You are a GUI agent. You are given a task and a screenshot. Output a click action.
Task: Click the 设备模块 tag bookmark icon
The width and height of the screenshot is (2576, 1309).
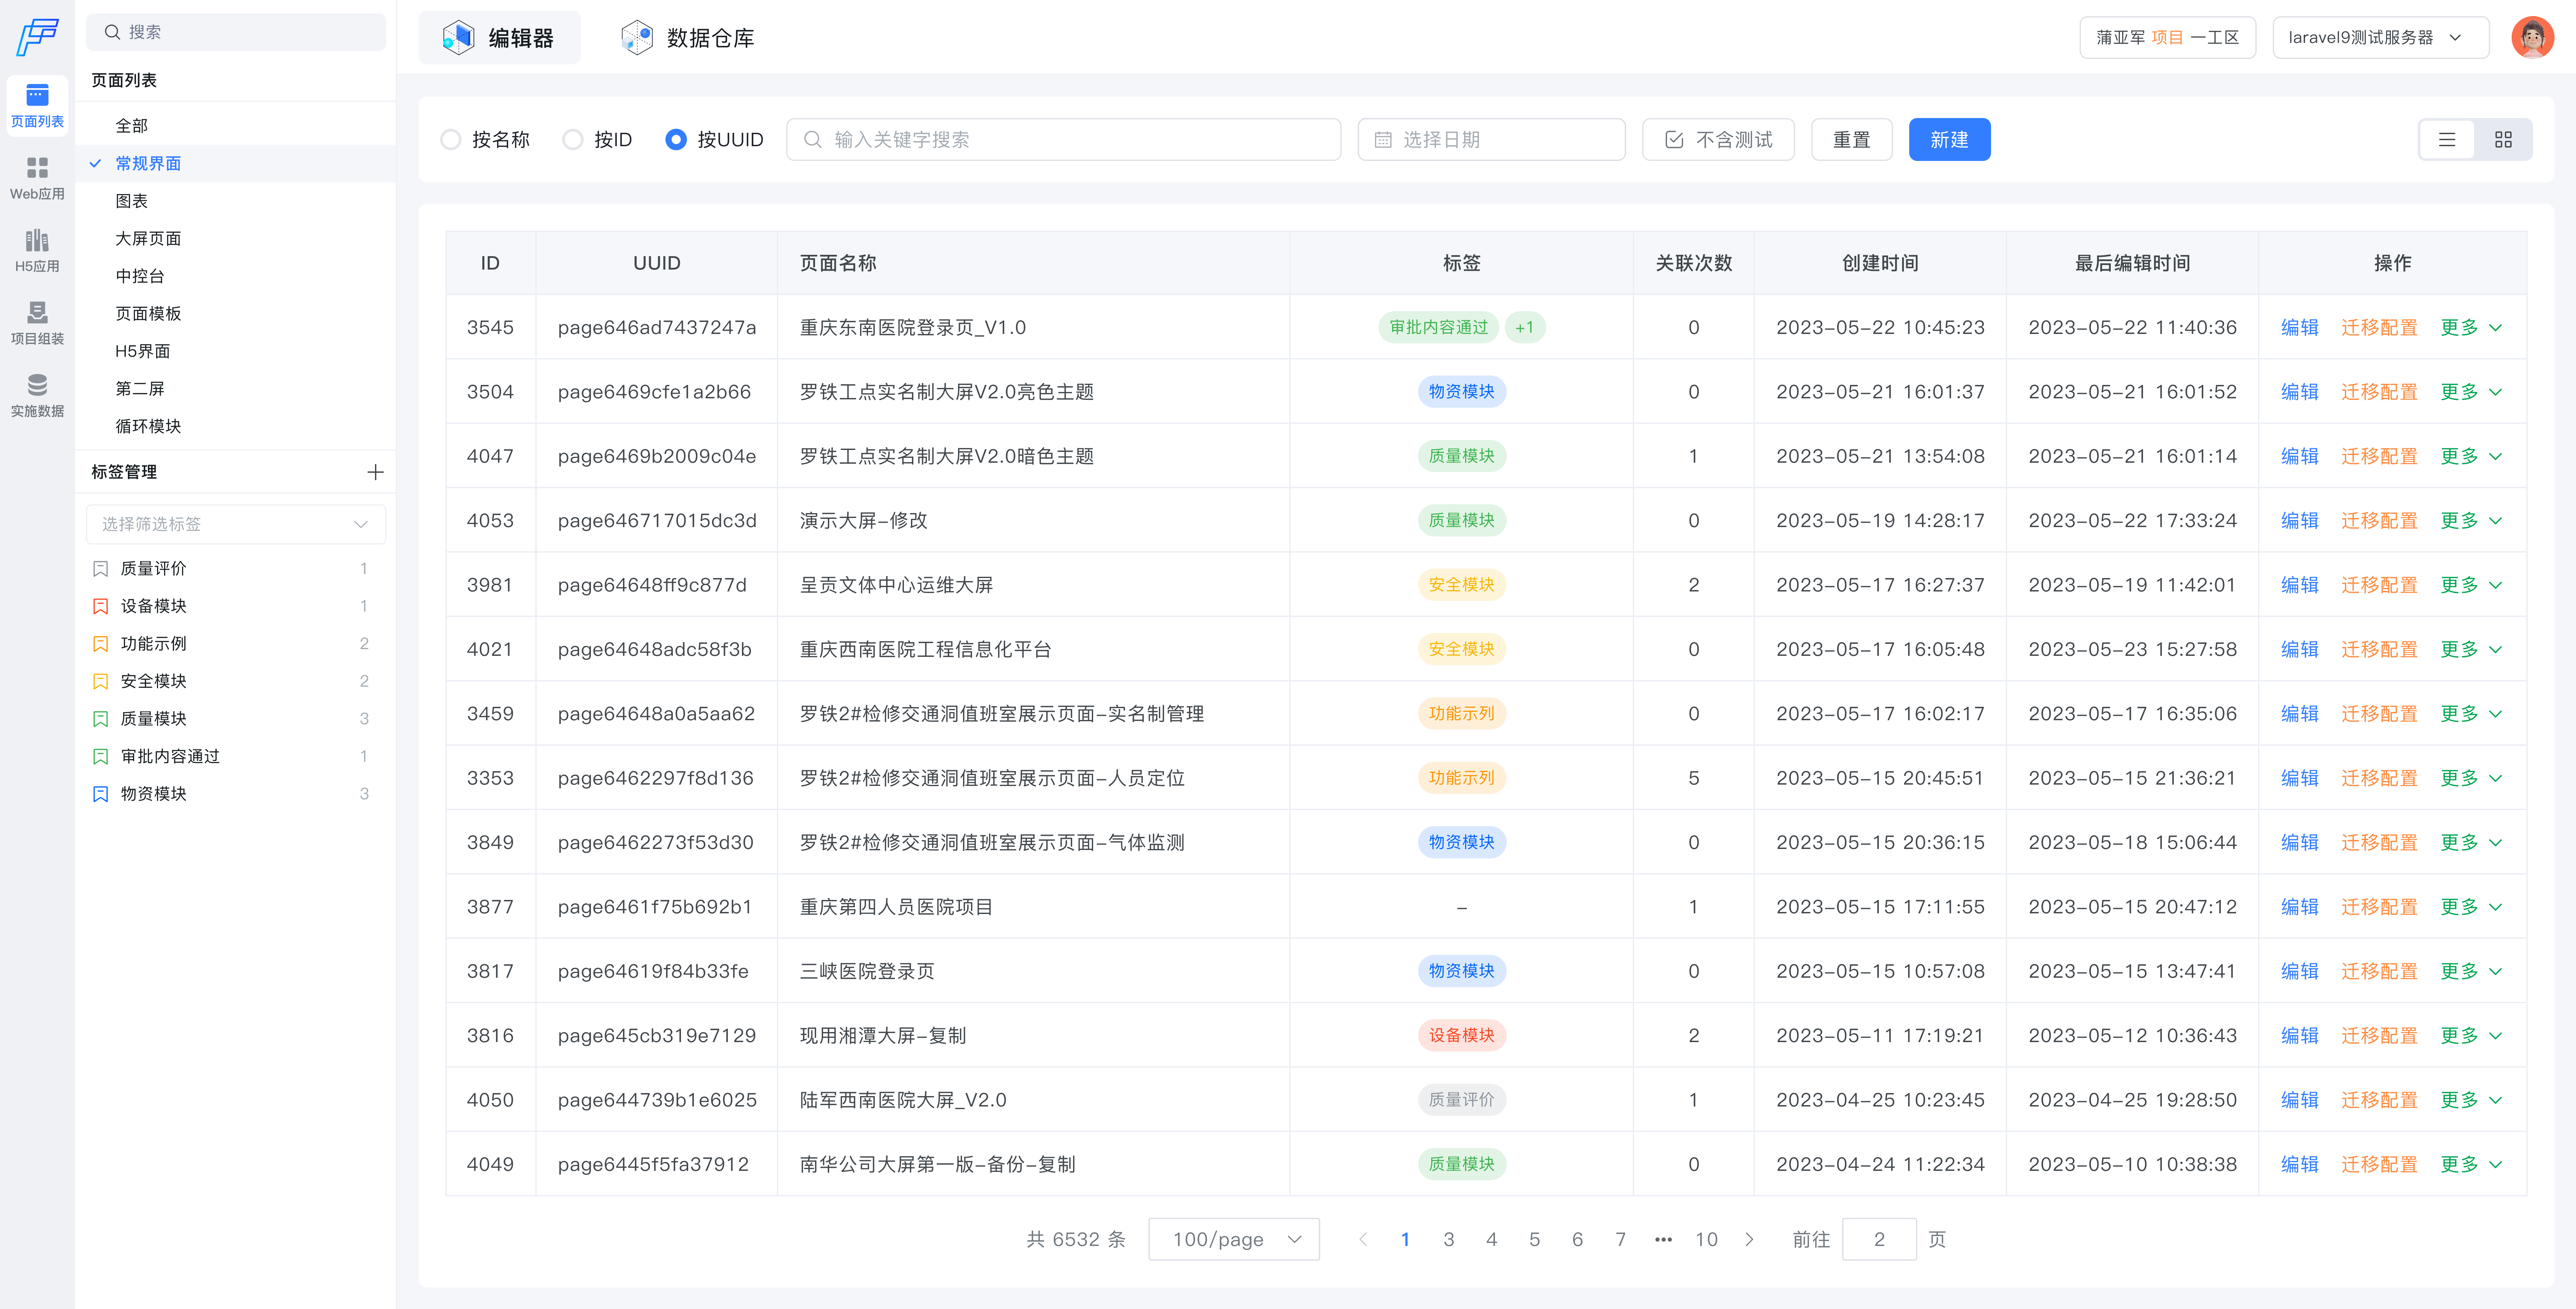pyautogui.click(x=100, y=606)
